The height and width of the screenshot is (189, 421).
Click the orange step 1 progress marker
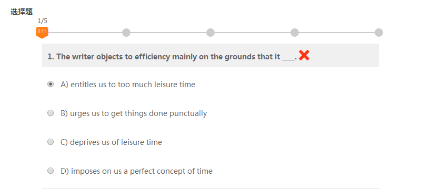coord(42,33)
